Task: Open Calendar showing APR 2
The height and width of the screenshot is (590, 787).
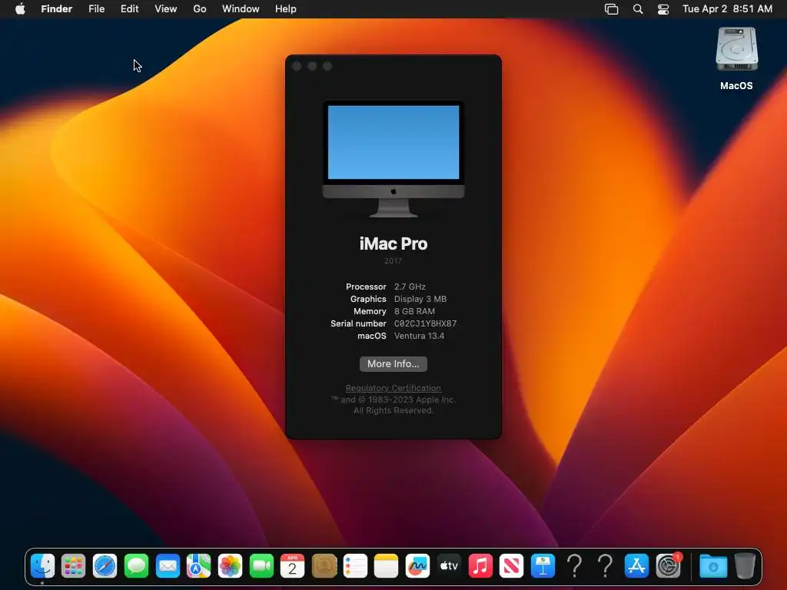Action: pyautogui.click(x=293, y=566)
